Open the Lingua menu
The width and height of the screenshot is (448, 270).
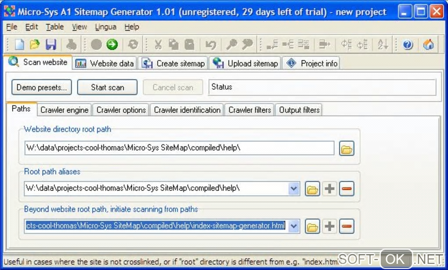click(106, 27)
